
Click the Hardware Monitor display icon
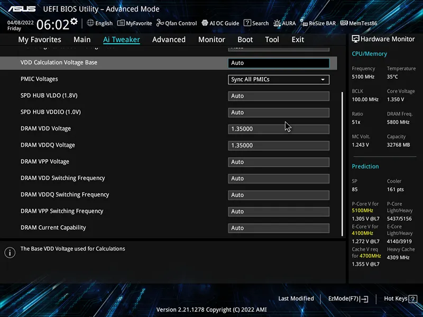[355, 39]
